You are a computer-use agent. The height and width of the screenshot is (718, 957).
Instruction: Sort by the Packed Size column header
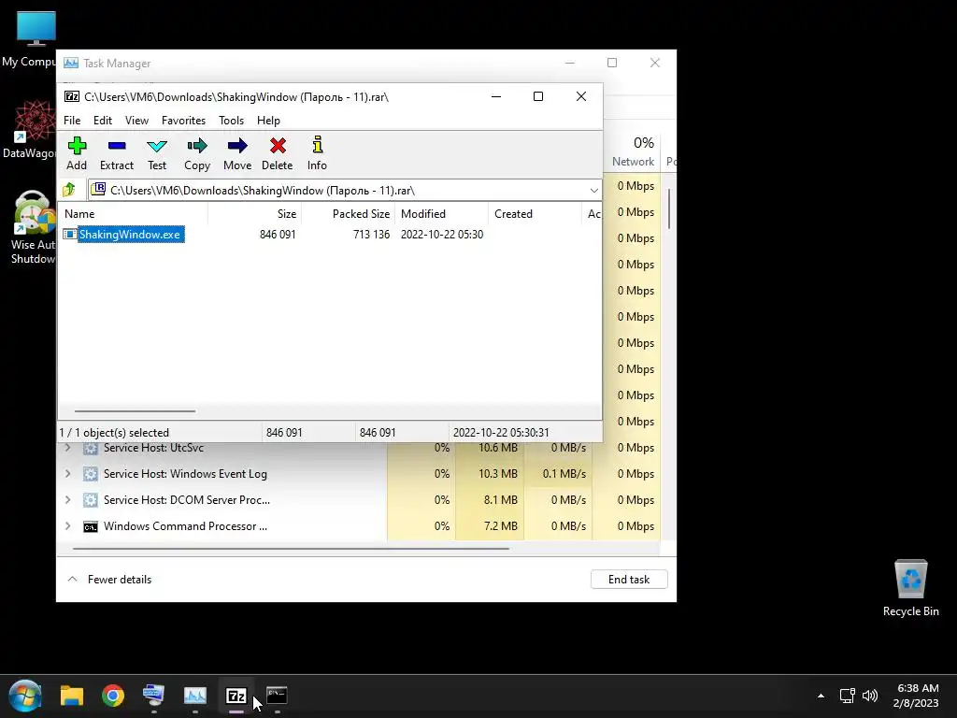coord(349,214)
